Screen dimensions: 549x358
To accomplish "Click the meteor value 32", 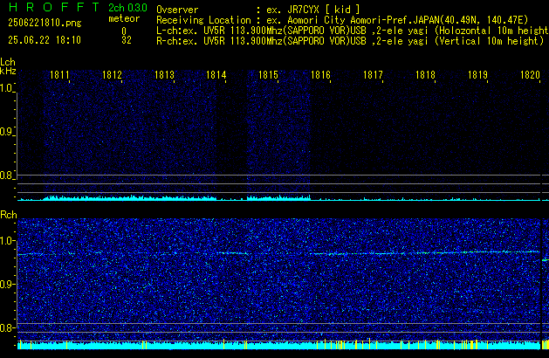I will click(x=127, y=40).
